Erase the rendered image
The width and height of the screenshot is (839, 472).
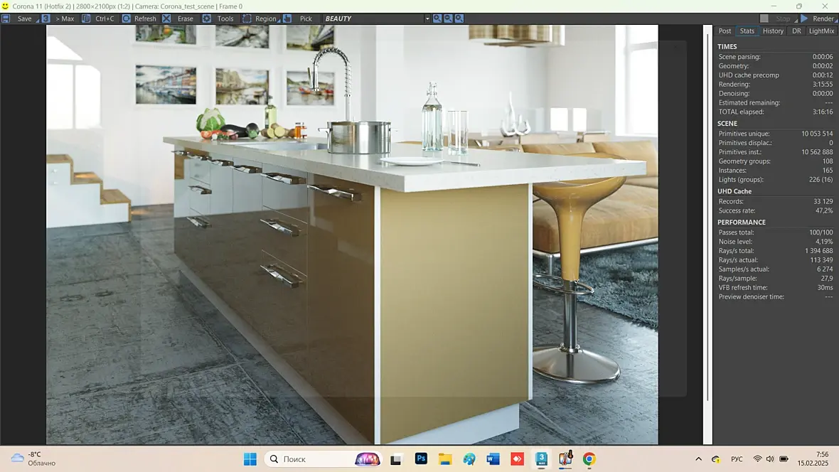pos(185,18)
